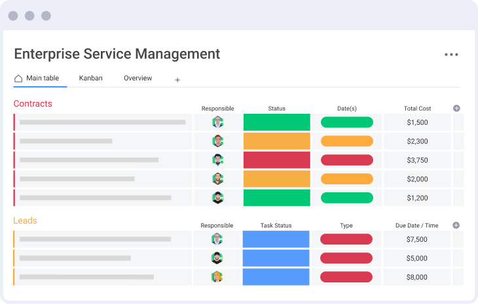Open the avatar in the $8,000 lead row
The width and height of the screenshot is (478, 304).
pos(217,277)
